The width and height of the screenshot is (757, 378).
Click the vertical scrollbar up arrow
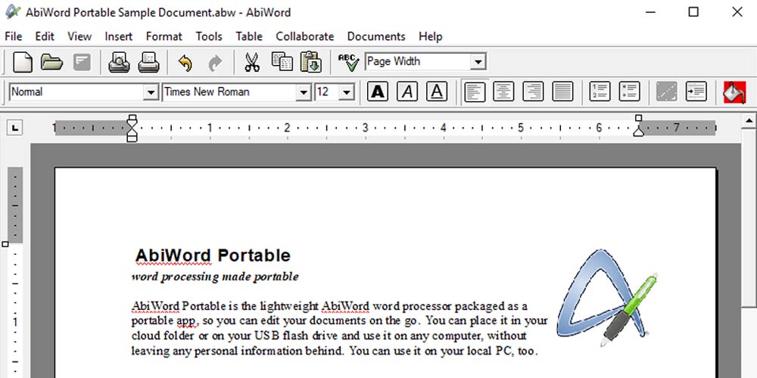(x=749, y=121)
